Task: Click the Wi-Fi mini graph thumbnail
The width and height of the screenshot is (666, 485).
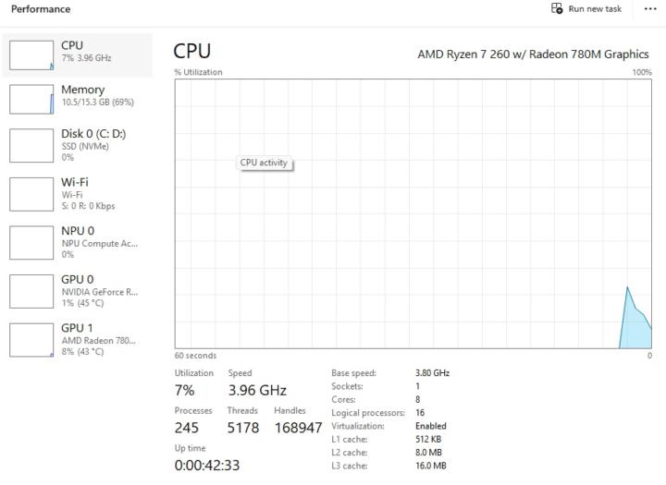Action: [x=31, y=194]
